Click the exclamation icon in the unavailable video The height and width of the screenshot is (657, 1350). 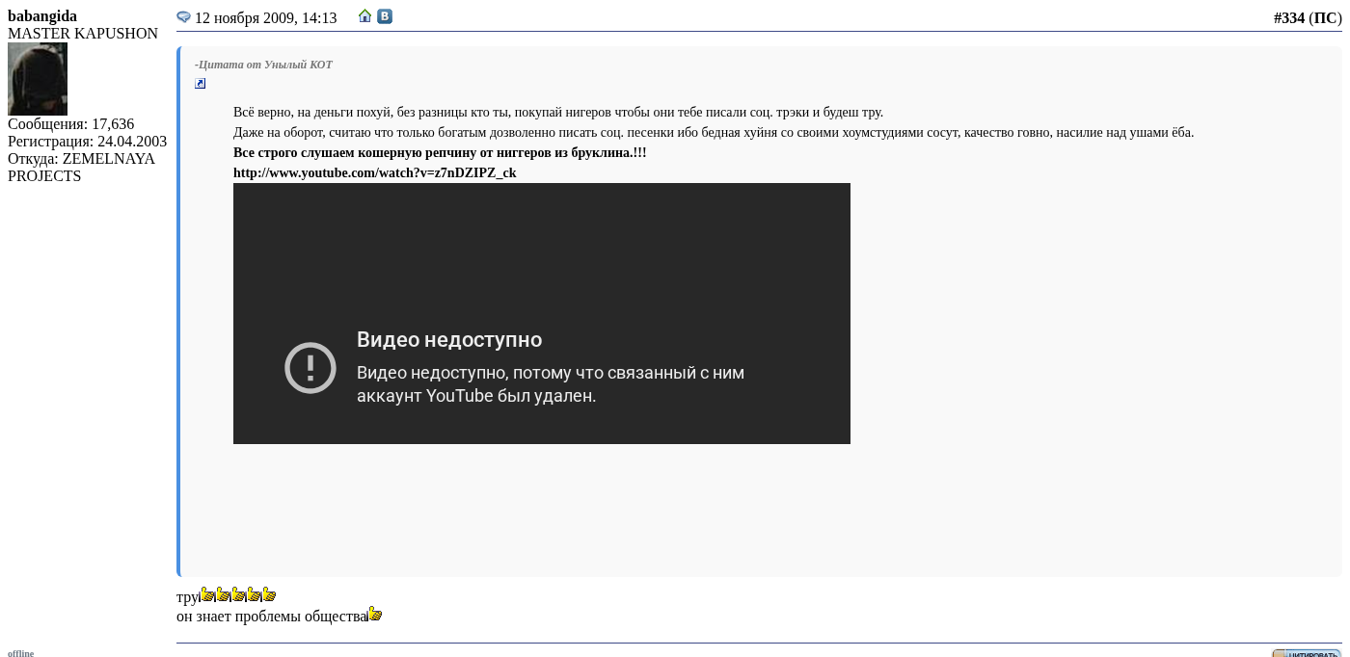310,368
